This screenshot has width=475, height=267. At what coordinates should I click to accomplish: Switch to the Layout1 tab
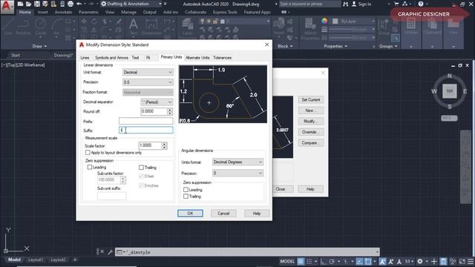click(x=36, y=260)
